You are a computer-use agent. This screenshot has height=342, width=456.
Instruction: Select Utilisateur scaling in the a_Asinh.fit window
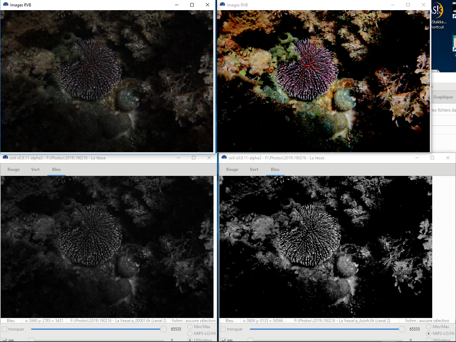[429, 340]
